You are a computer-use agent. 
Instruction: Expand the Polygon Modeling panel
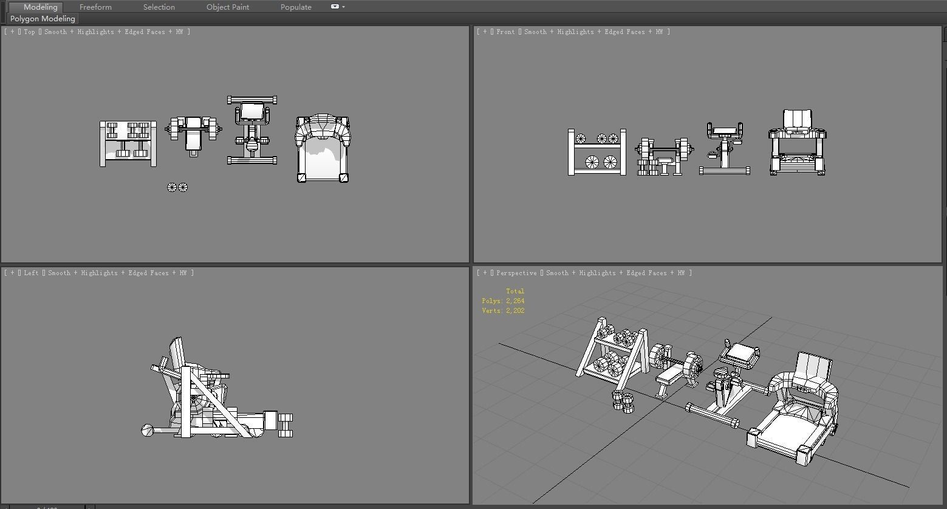(43, 19)
